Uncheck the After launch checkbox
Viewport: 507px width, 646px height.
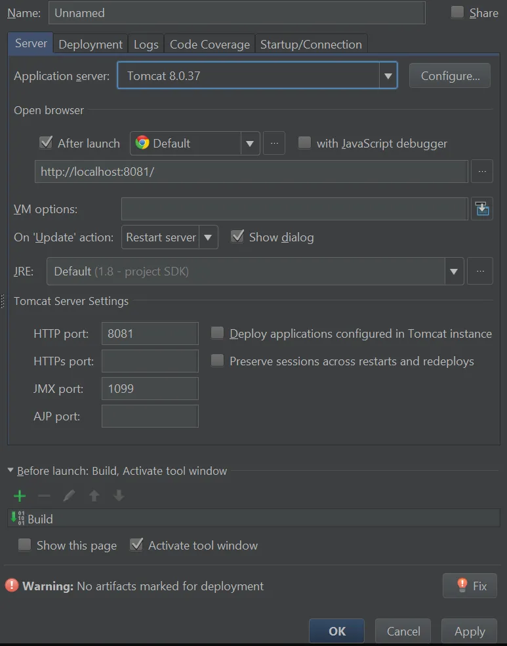coord(46,143)
